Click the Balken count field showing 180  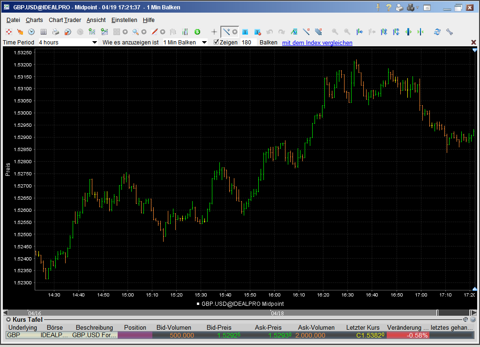247,43
